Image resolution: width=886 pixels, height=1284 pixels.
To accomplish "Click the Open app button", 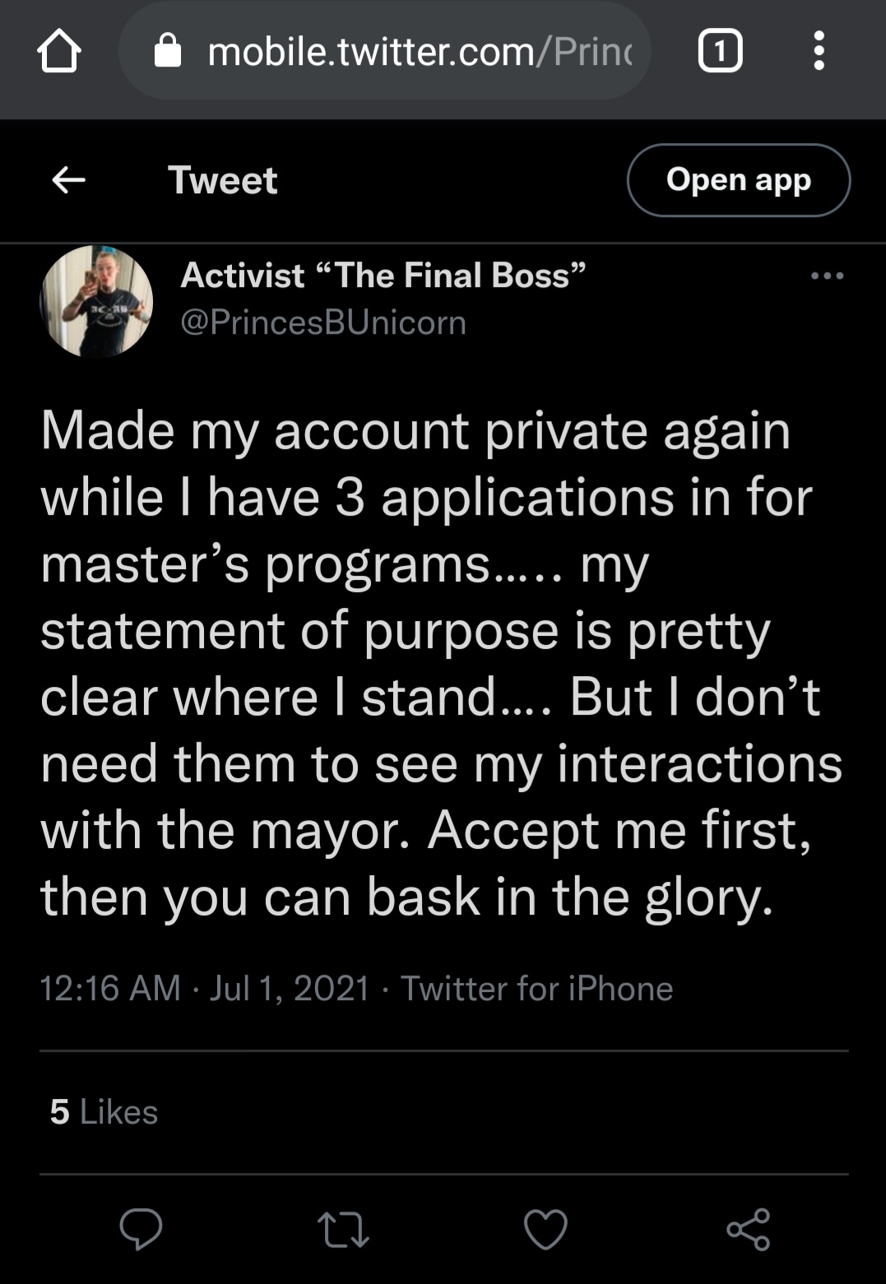I will click(738, 180).
